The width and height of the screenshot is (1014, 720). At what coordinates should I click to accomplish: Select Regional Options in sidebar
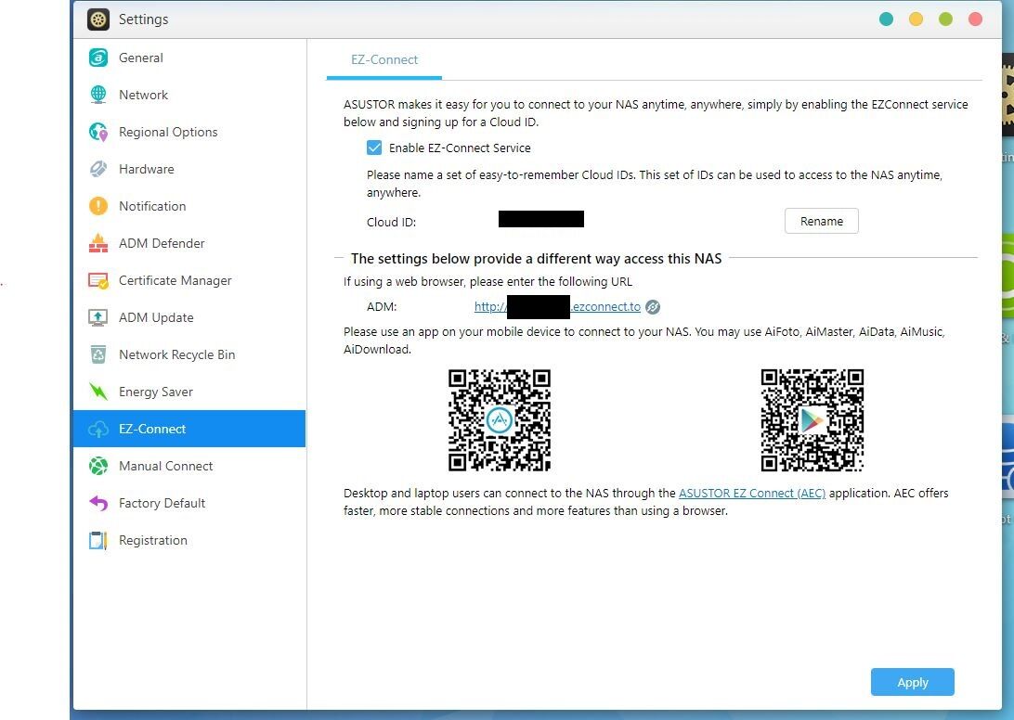pyautogui.click(x=189, y=132)
